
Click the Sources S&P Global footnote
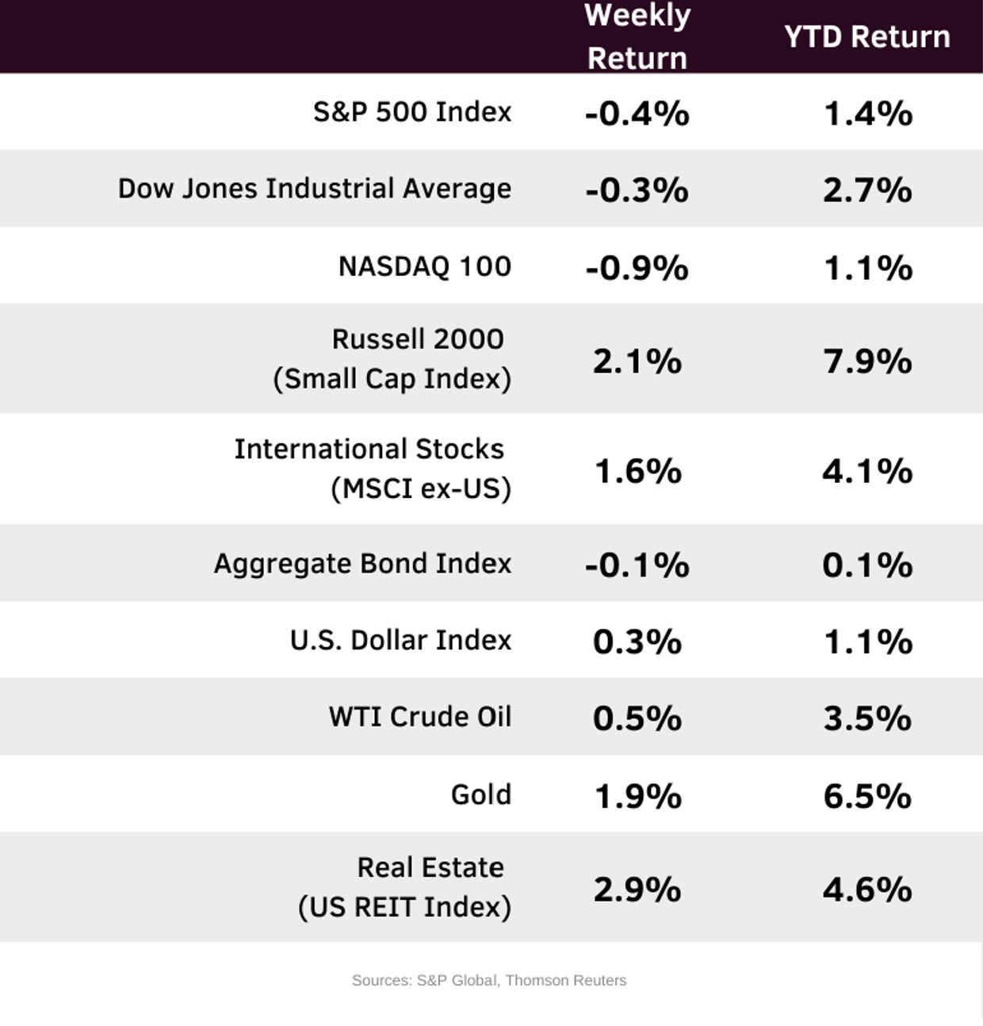coord(489,980)
